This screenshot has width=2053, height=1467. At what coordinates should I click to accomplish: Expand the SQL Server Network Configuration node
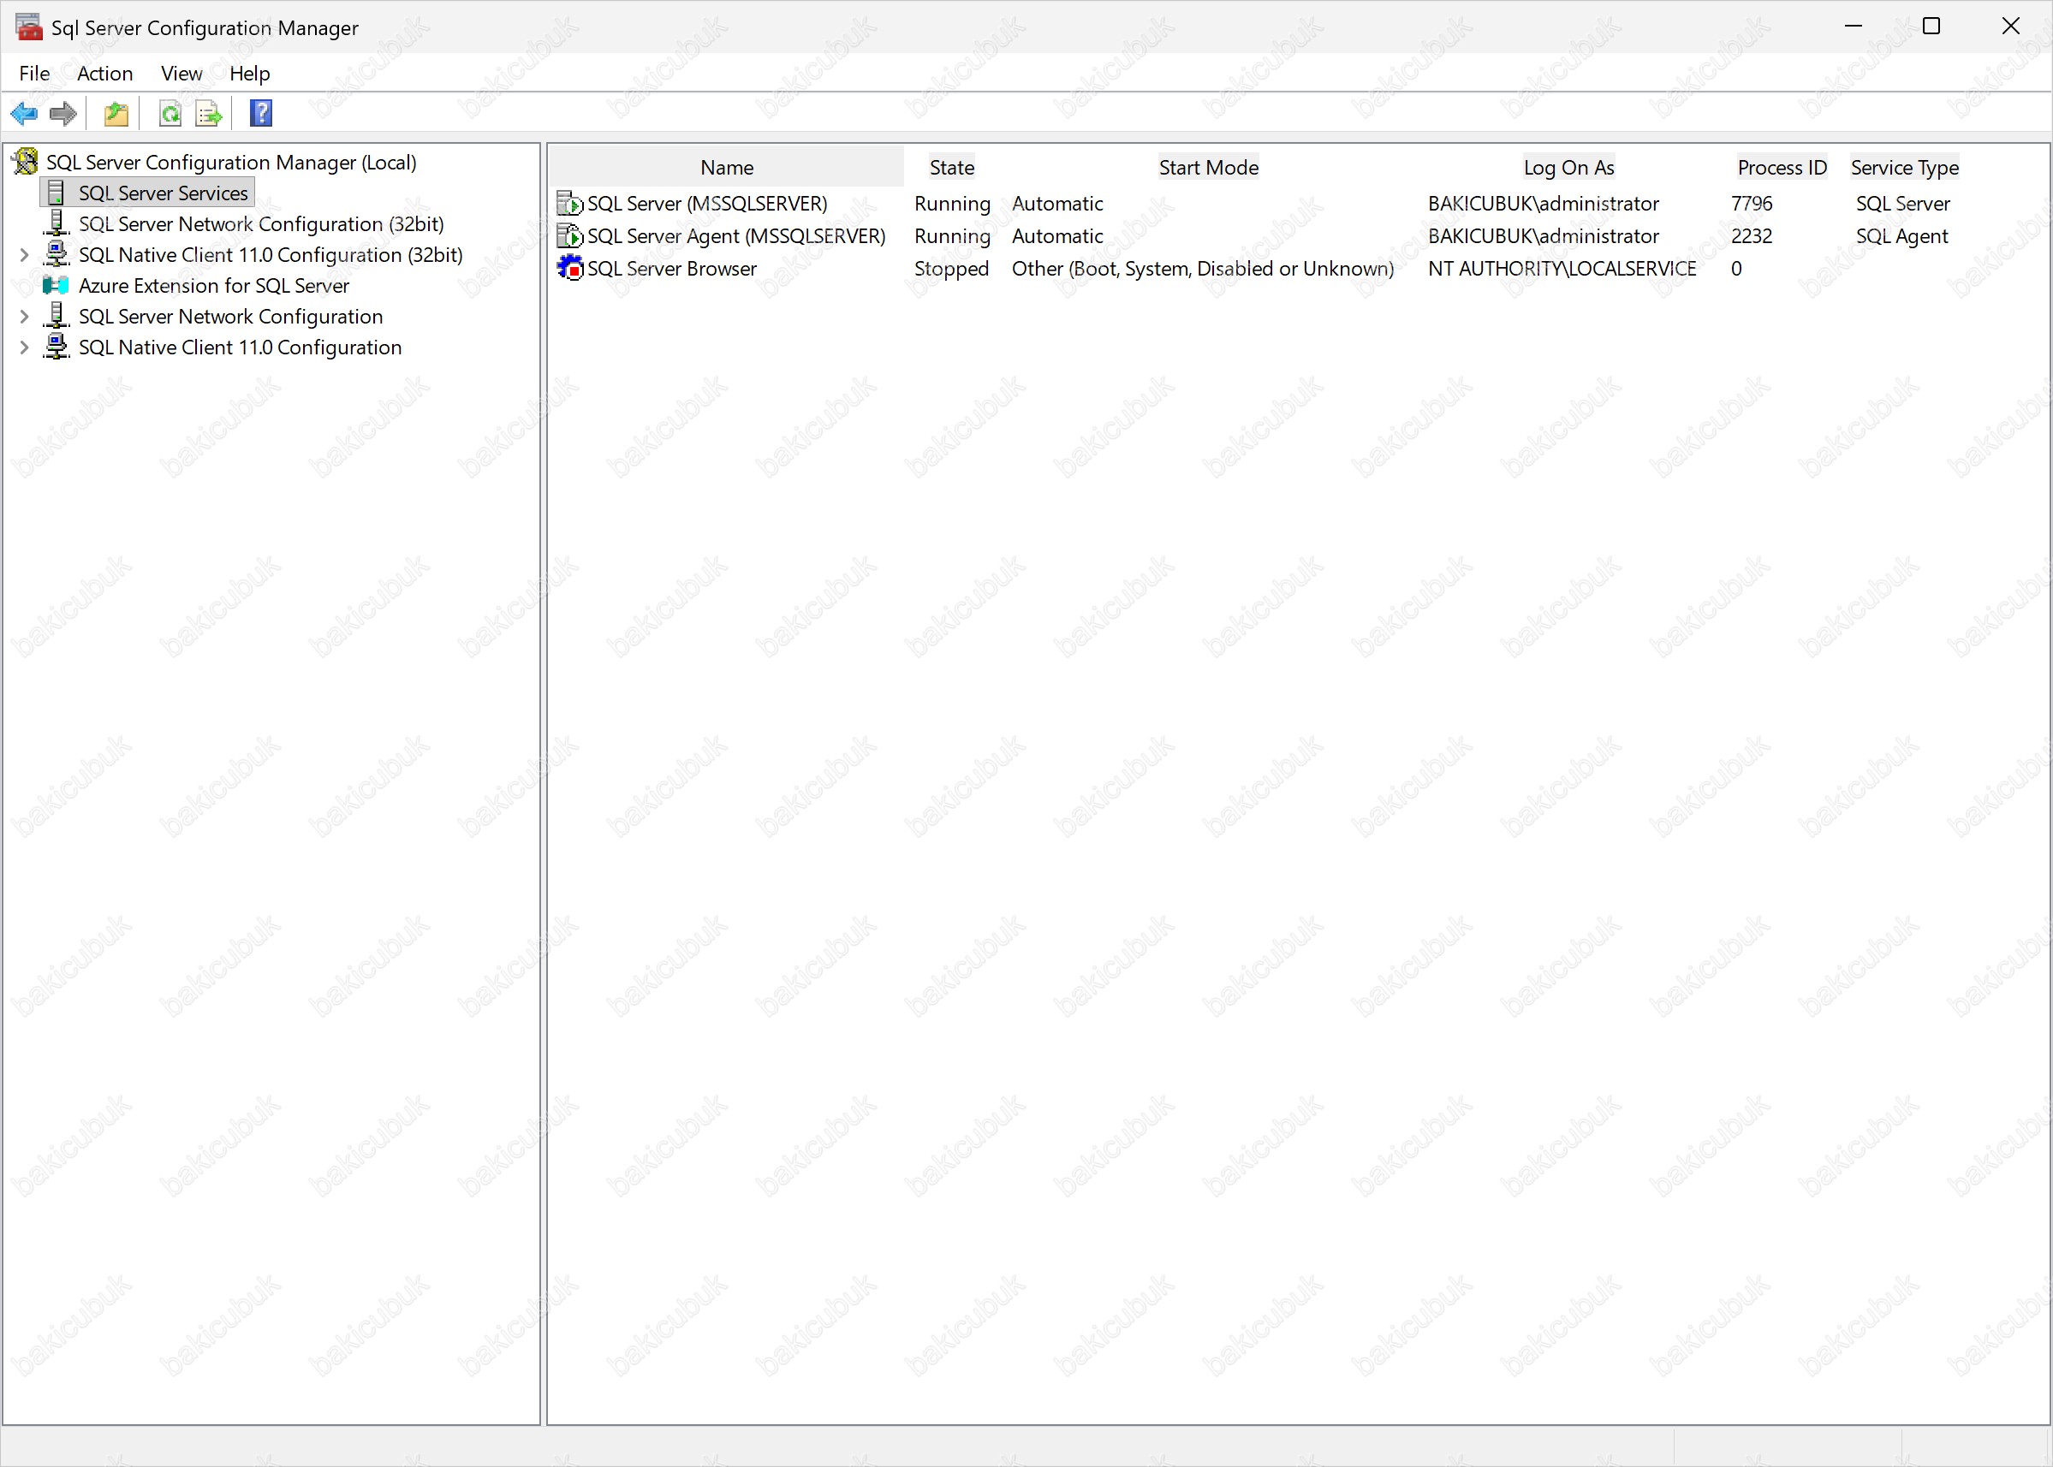[24, 317]
